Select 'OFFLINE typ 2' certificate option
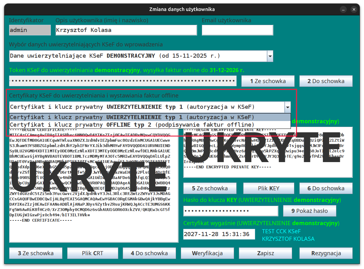 pos(132,124)
